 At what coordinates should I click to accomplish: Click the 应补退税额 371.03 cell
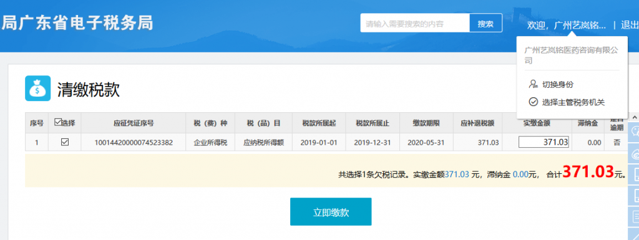coord(477,142)
